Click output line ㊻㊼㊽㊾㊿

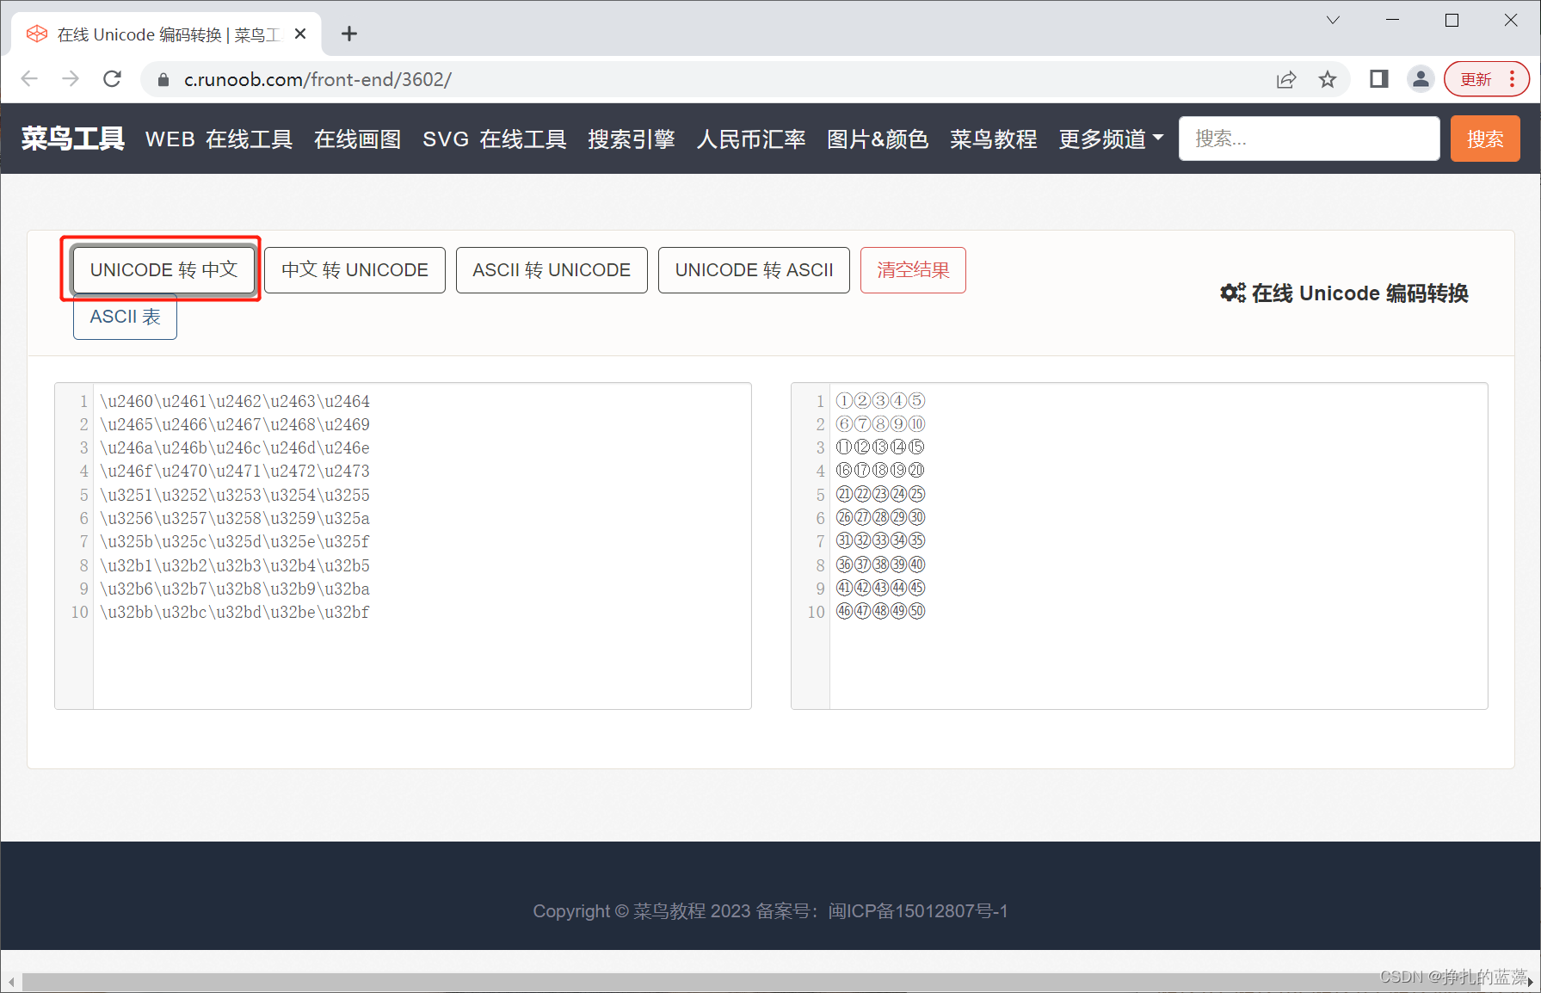[880, 612]
